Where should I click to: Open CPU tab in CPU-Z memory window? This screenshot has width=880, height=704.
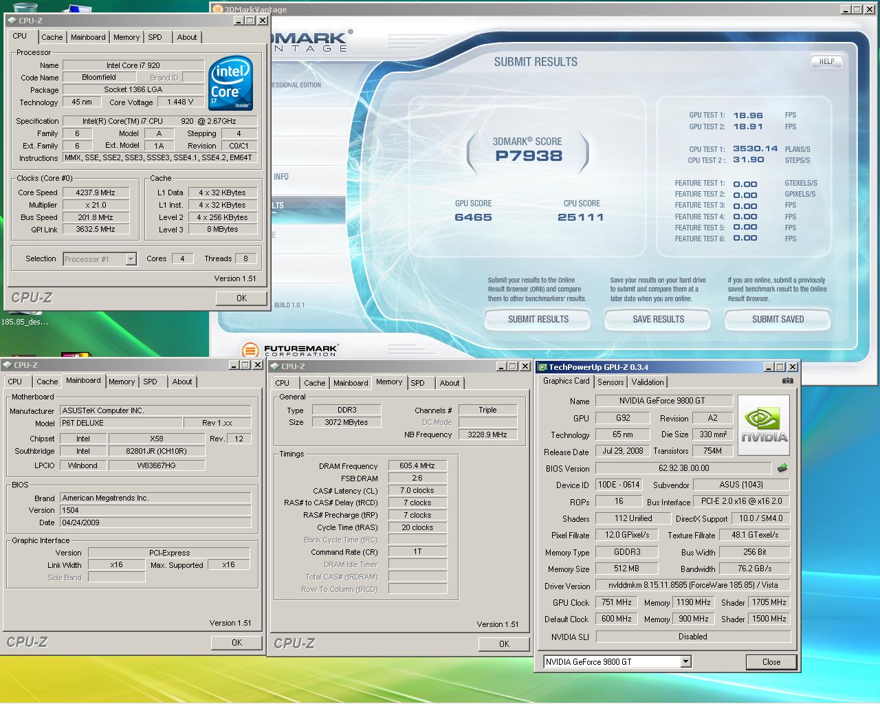click(x=282, y=383)
